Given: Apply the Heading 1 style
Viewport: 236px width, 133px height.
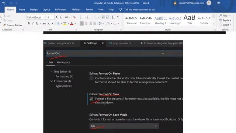Looking at the screenshot, I should [160, 20].
